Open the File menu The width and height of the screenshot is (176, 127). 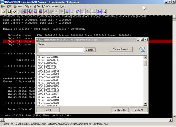pos(3,6)
